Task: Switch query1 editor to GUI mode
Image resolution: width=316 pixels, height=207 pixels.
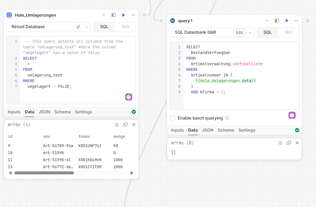Action: pos(289,32)
